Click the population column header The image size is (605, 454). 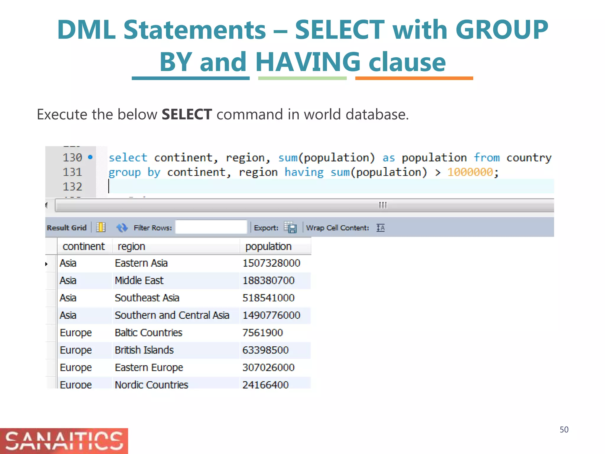(x=275, y=246)
